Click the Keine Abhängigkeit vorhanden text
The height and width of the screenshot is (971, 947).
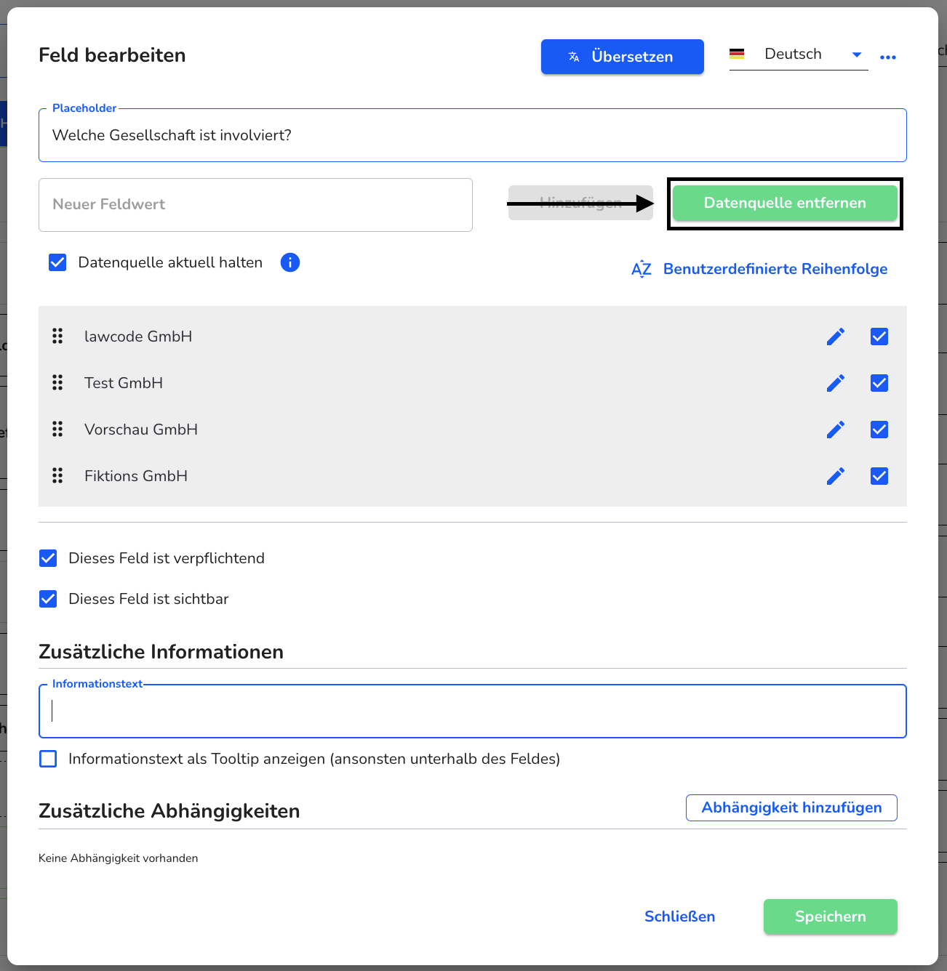coord(119,858)
